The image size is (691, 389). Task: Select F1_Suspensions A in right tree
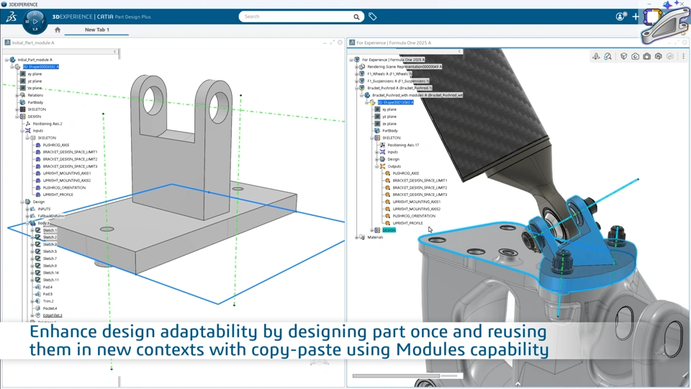point(398,81)
